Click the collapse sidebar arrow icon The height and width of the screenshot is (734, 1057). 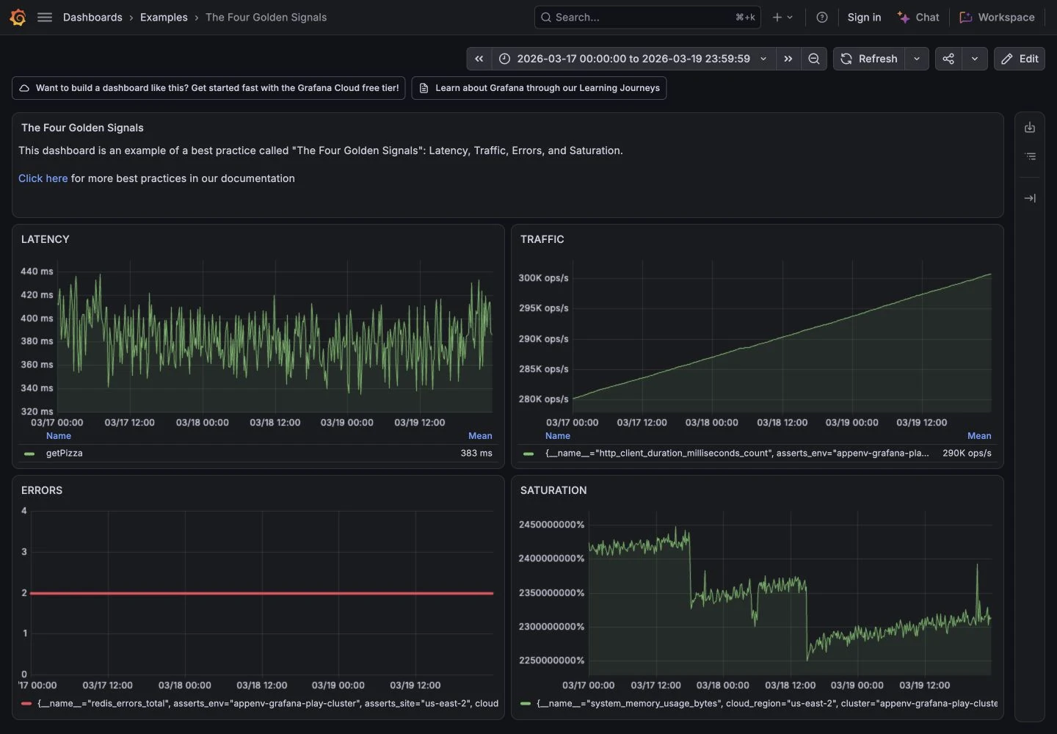1030,198
